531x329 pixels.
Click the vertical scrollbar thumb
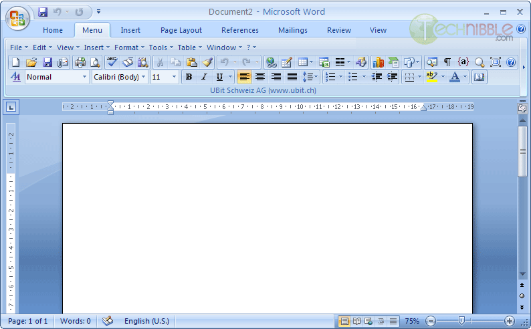point(522,151)
